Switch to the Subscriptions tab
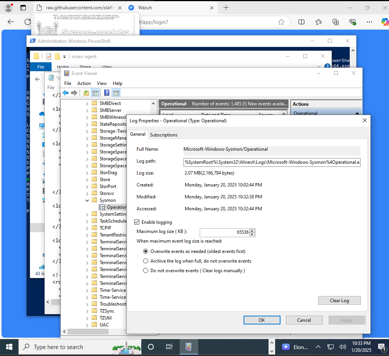 tap(164, 135)
